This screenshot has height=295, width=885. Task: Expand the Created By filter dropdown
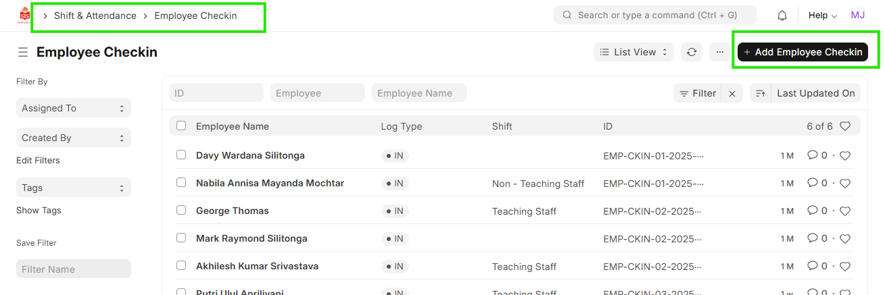click(x=73, y=138)
